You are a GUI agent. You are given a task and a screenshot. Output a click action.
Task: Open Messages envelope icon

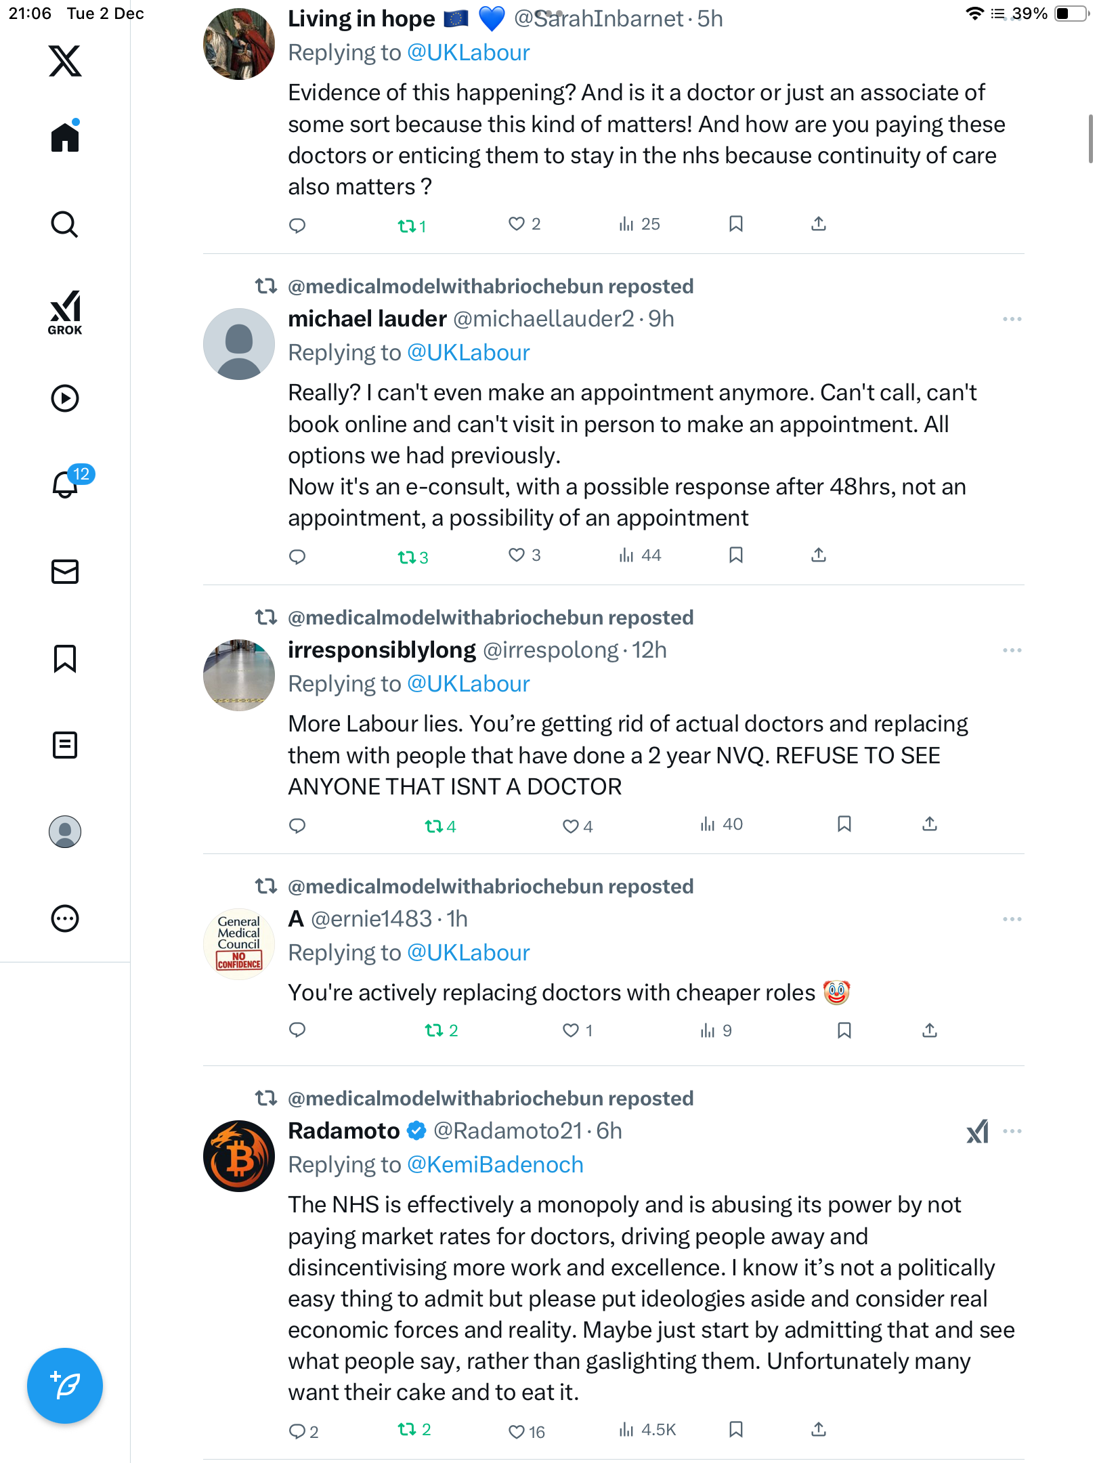pyautogui.click(x=65, y=572)
